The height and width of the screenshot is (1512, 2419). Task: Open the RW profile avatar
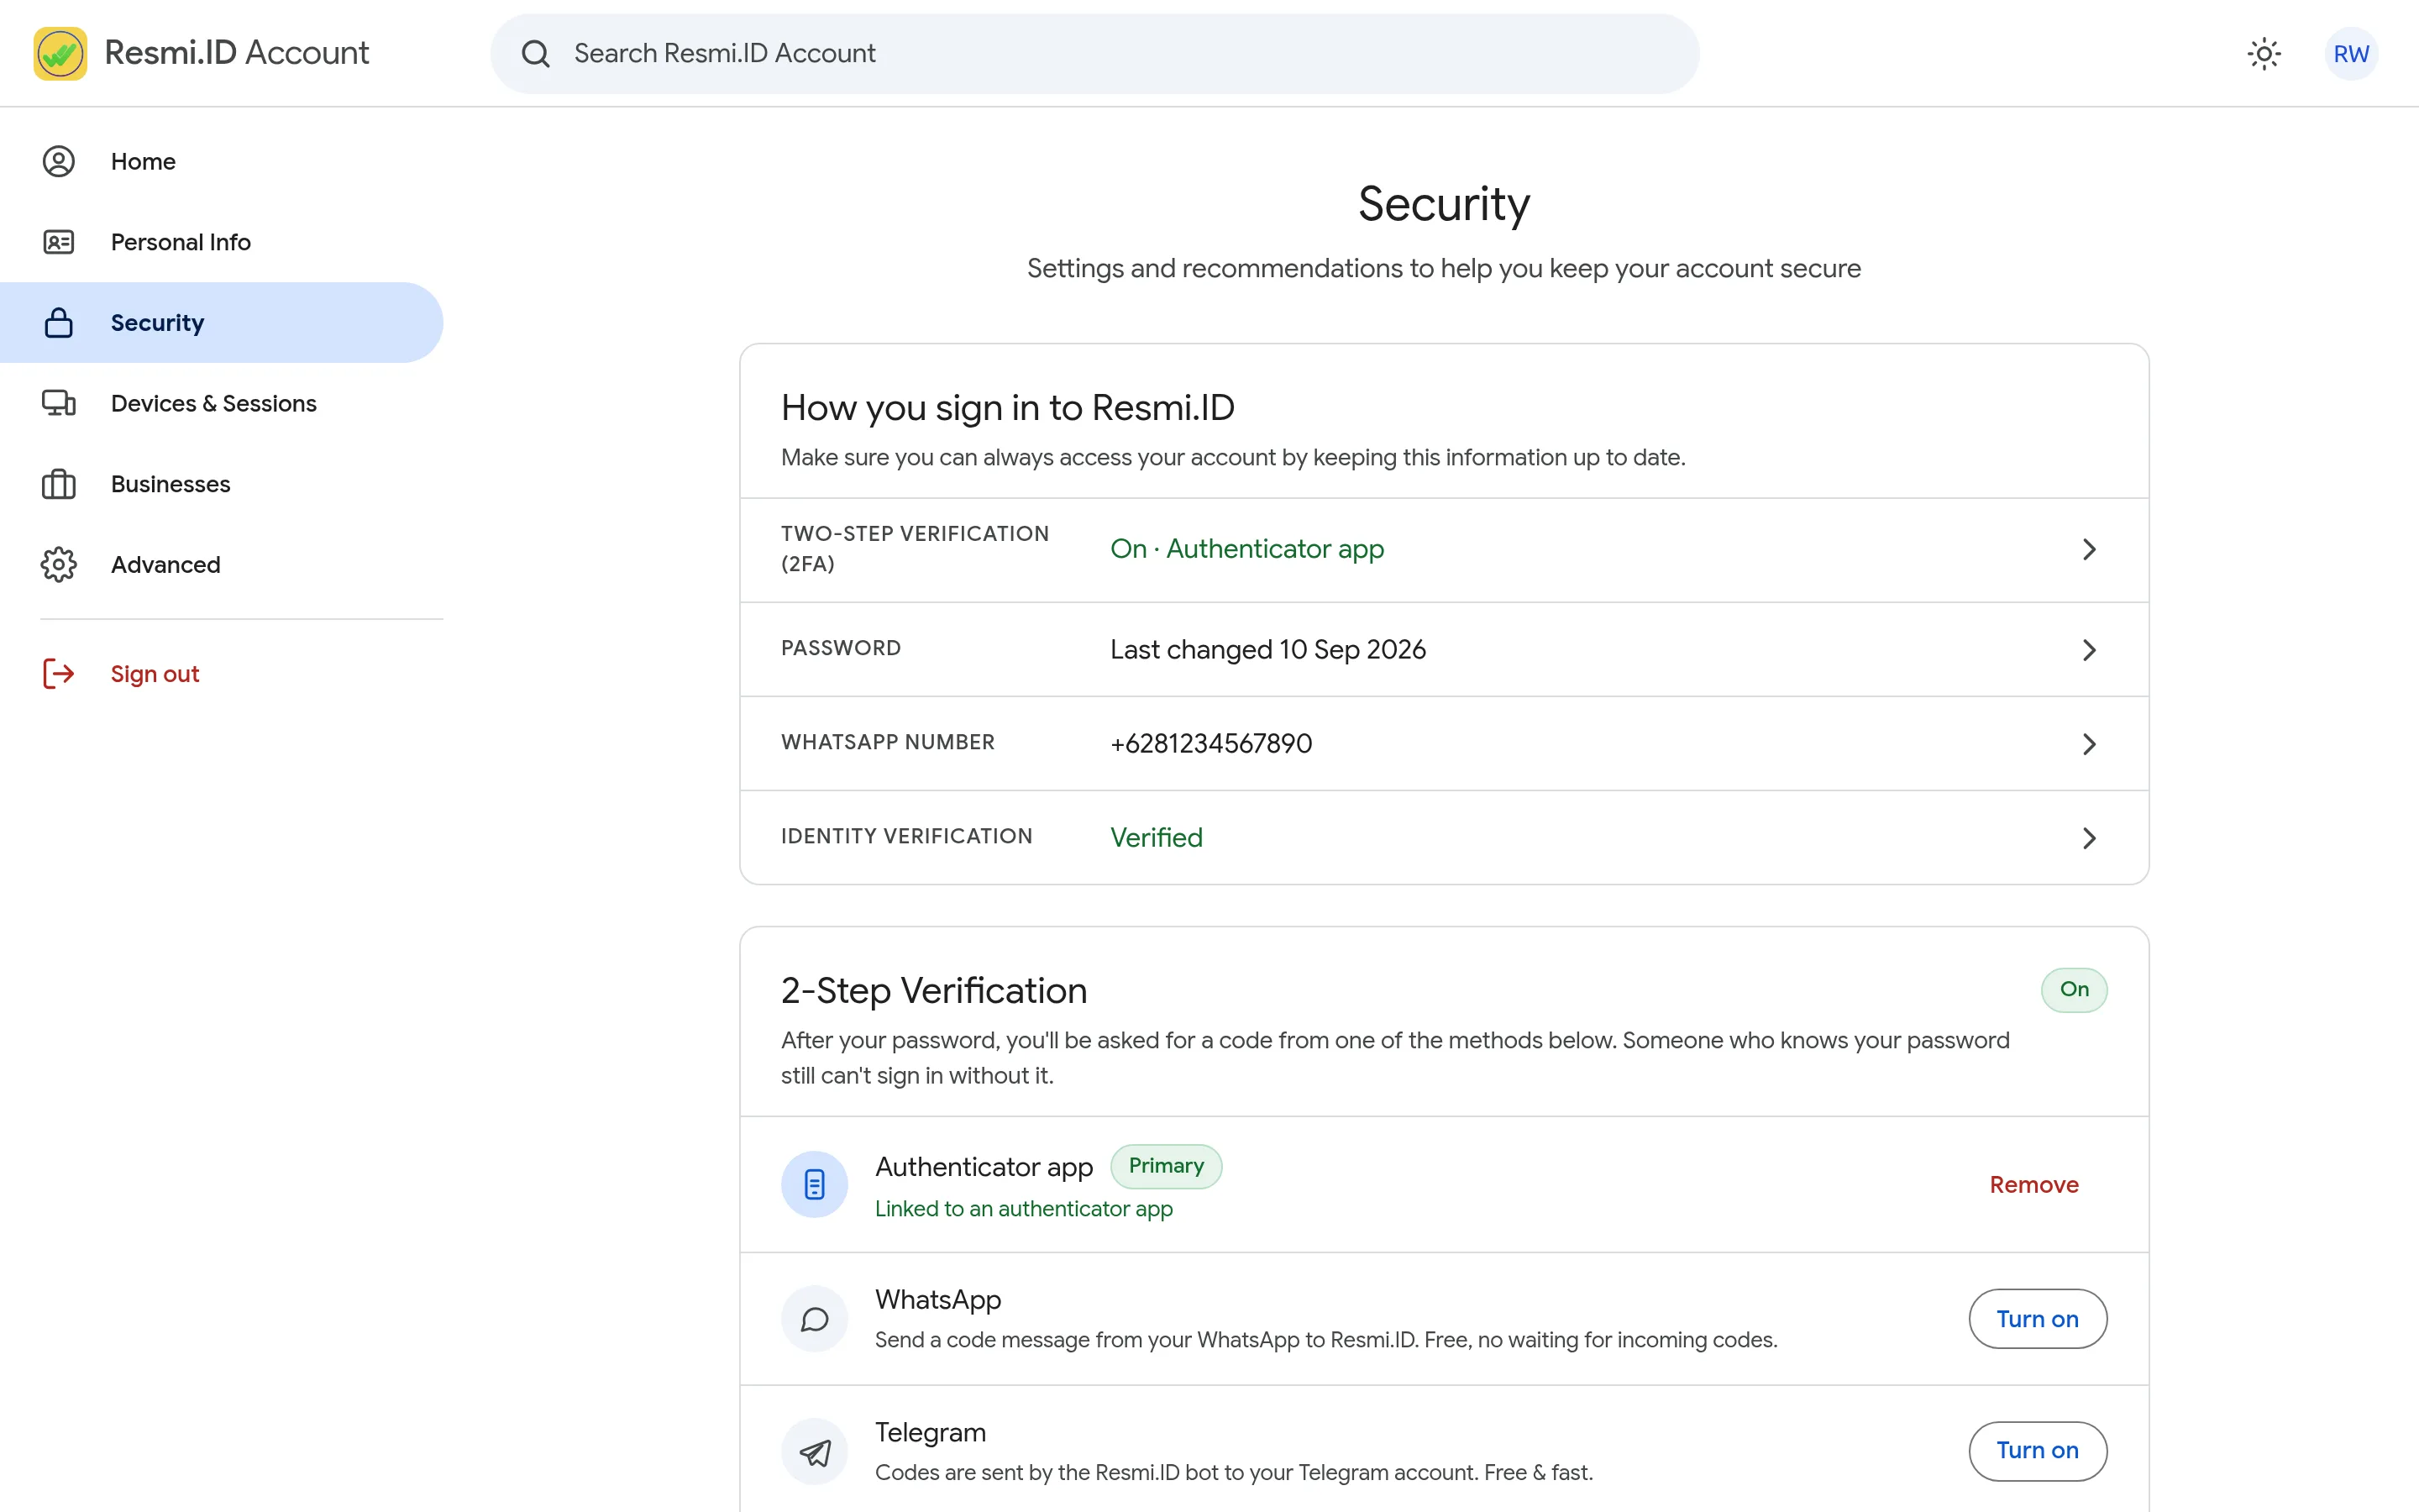[x=2351, y=54]
